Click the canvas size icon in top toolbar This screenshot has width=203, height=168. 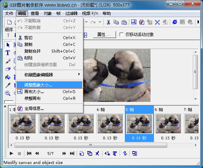134,22
